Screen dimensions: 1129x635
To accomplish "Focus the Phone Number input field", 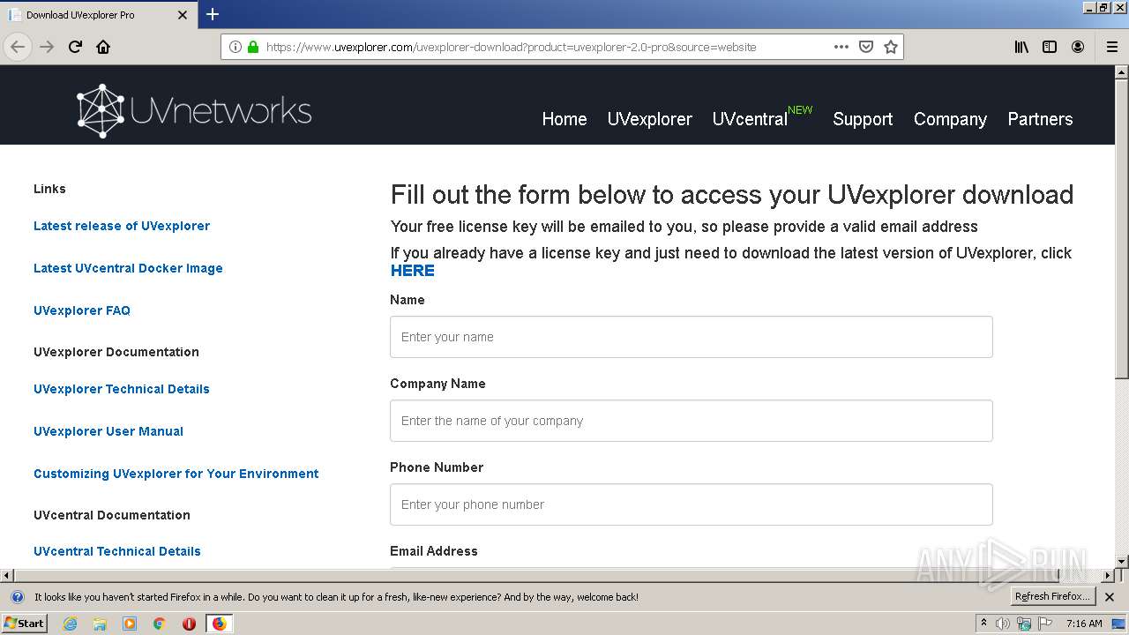I will pos(692,504).
